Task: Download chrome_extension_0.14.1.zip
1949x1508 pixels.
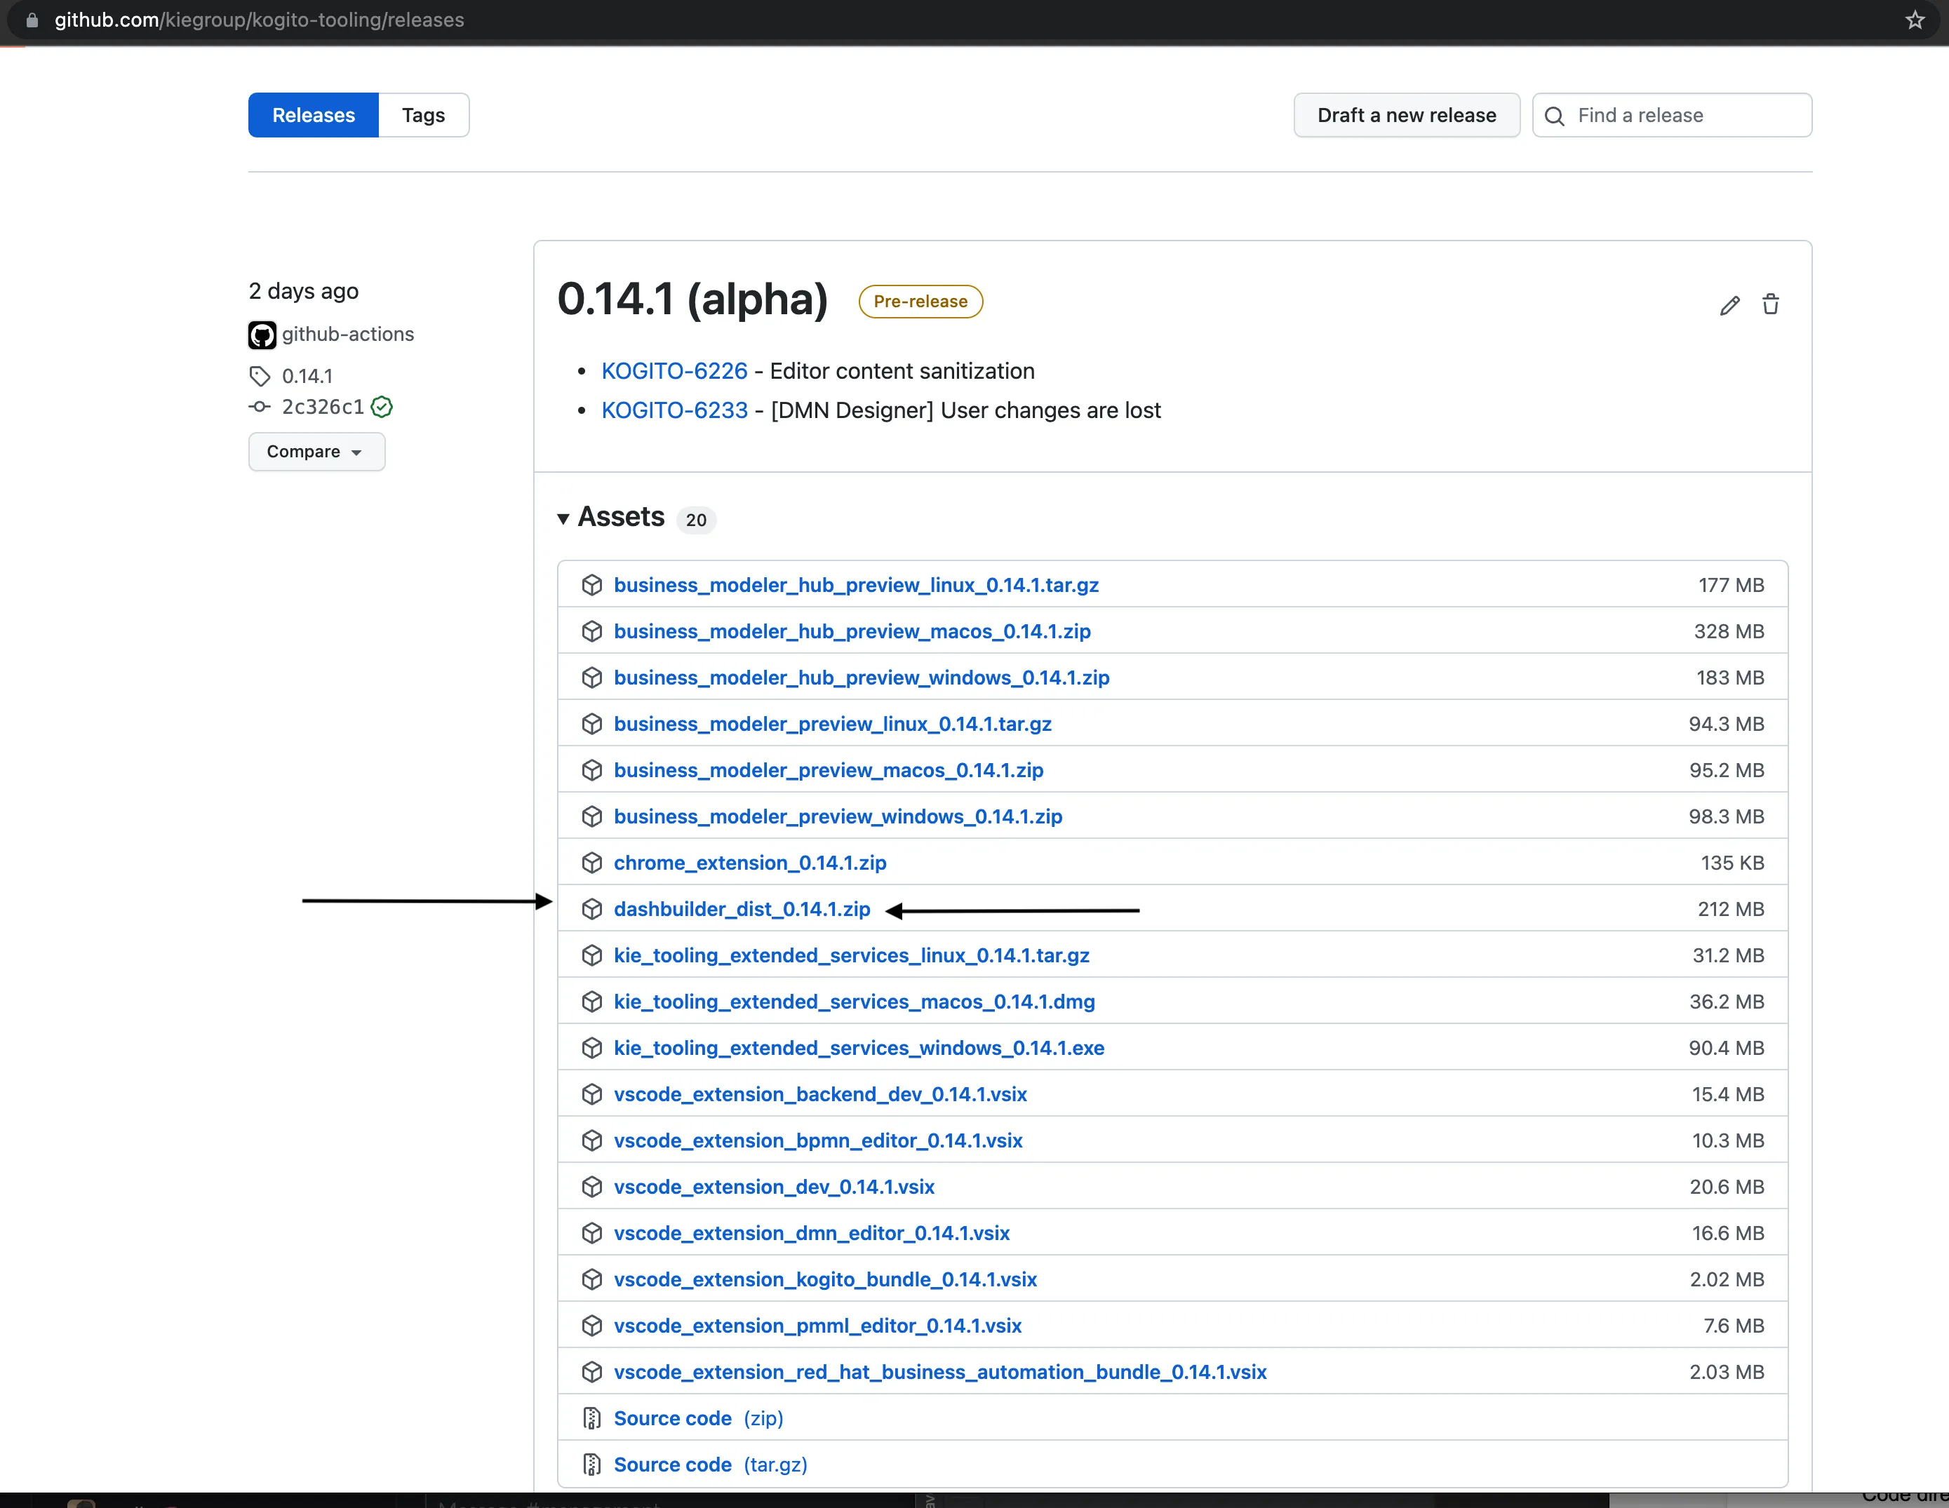Action: pos(749,863)
